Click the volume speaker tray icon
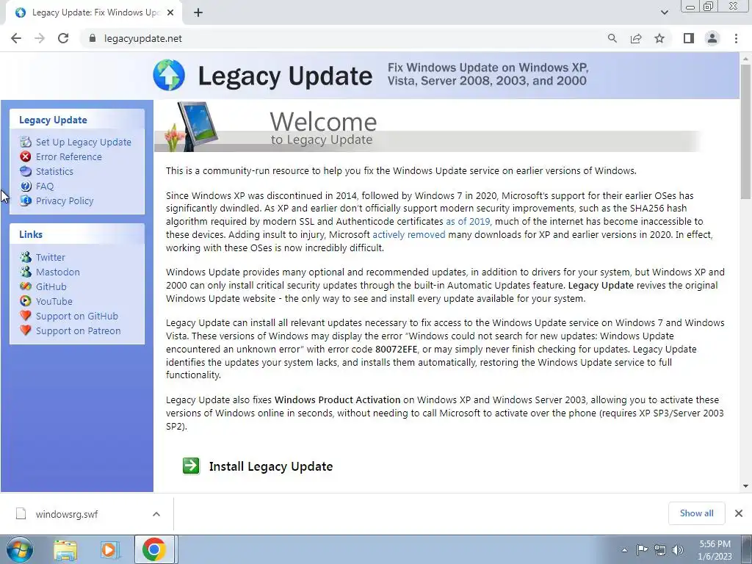 click(x=678, y=550)
